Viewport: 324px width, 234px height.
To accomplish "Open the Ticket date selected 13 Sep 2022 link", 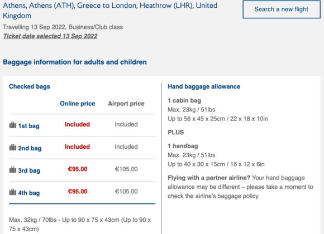I will 50,36.
